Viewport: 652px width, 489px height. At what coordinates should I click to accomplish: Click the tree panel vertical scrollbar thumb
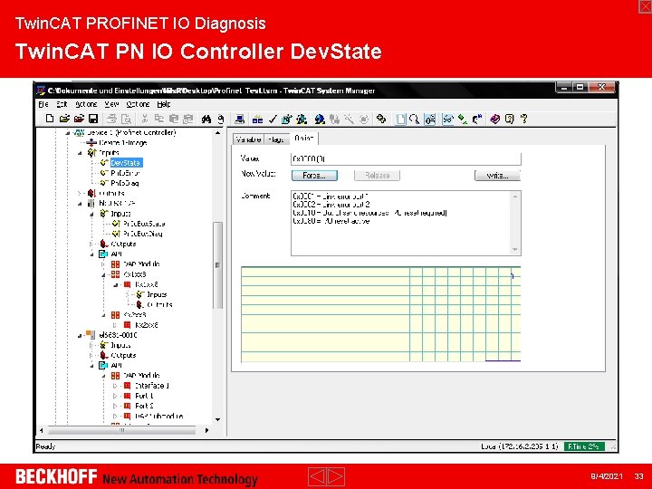(x=217, y=265)
